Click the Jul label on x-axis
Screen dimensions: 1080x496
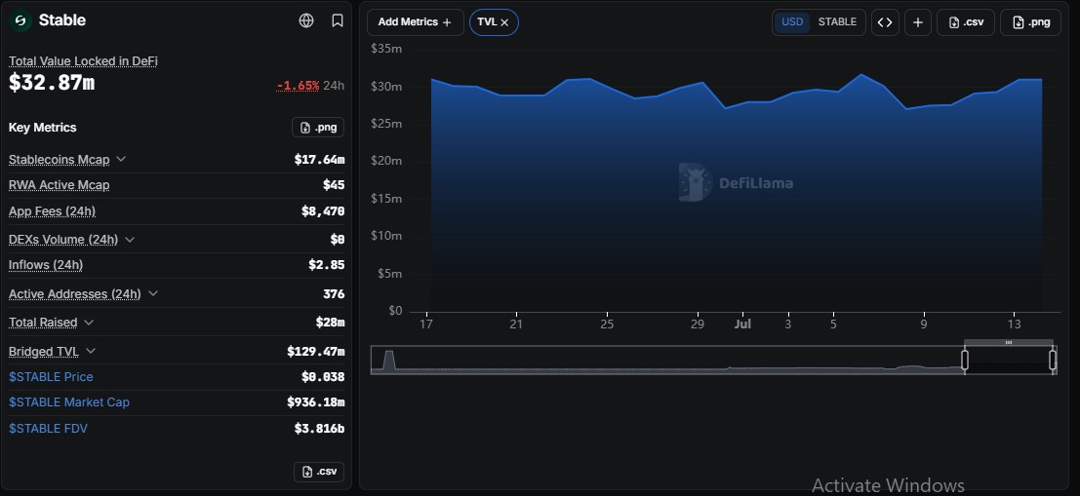point(742,324)
